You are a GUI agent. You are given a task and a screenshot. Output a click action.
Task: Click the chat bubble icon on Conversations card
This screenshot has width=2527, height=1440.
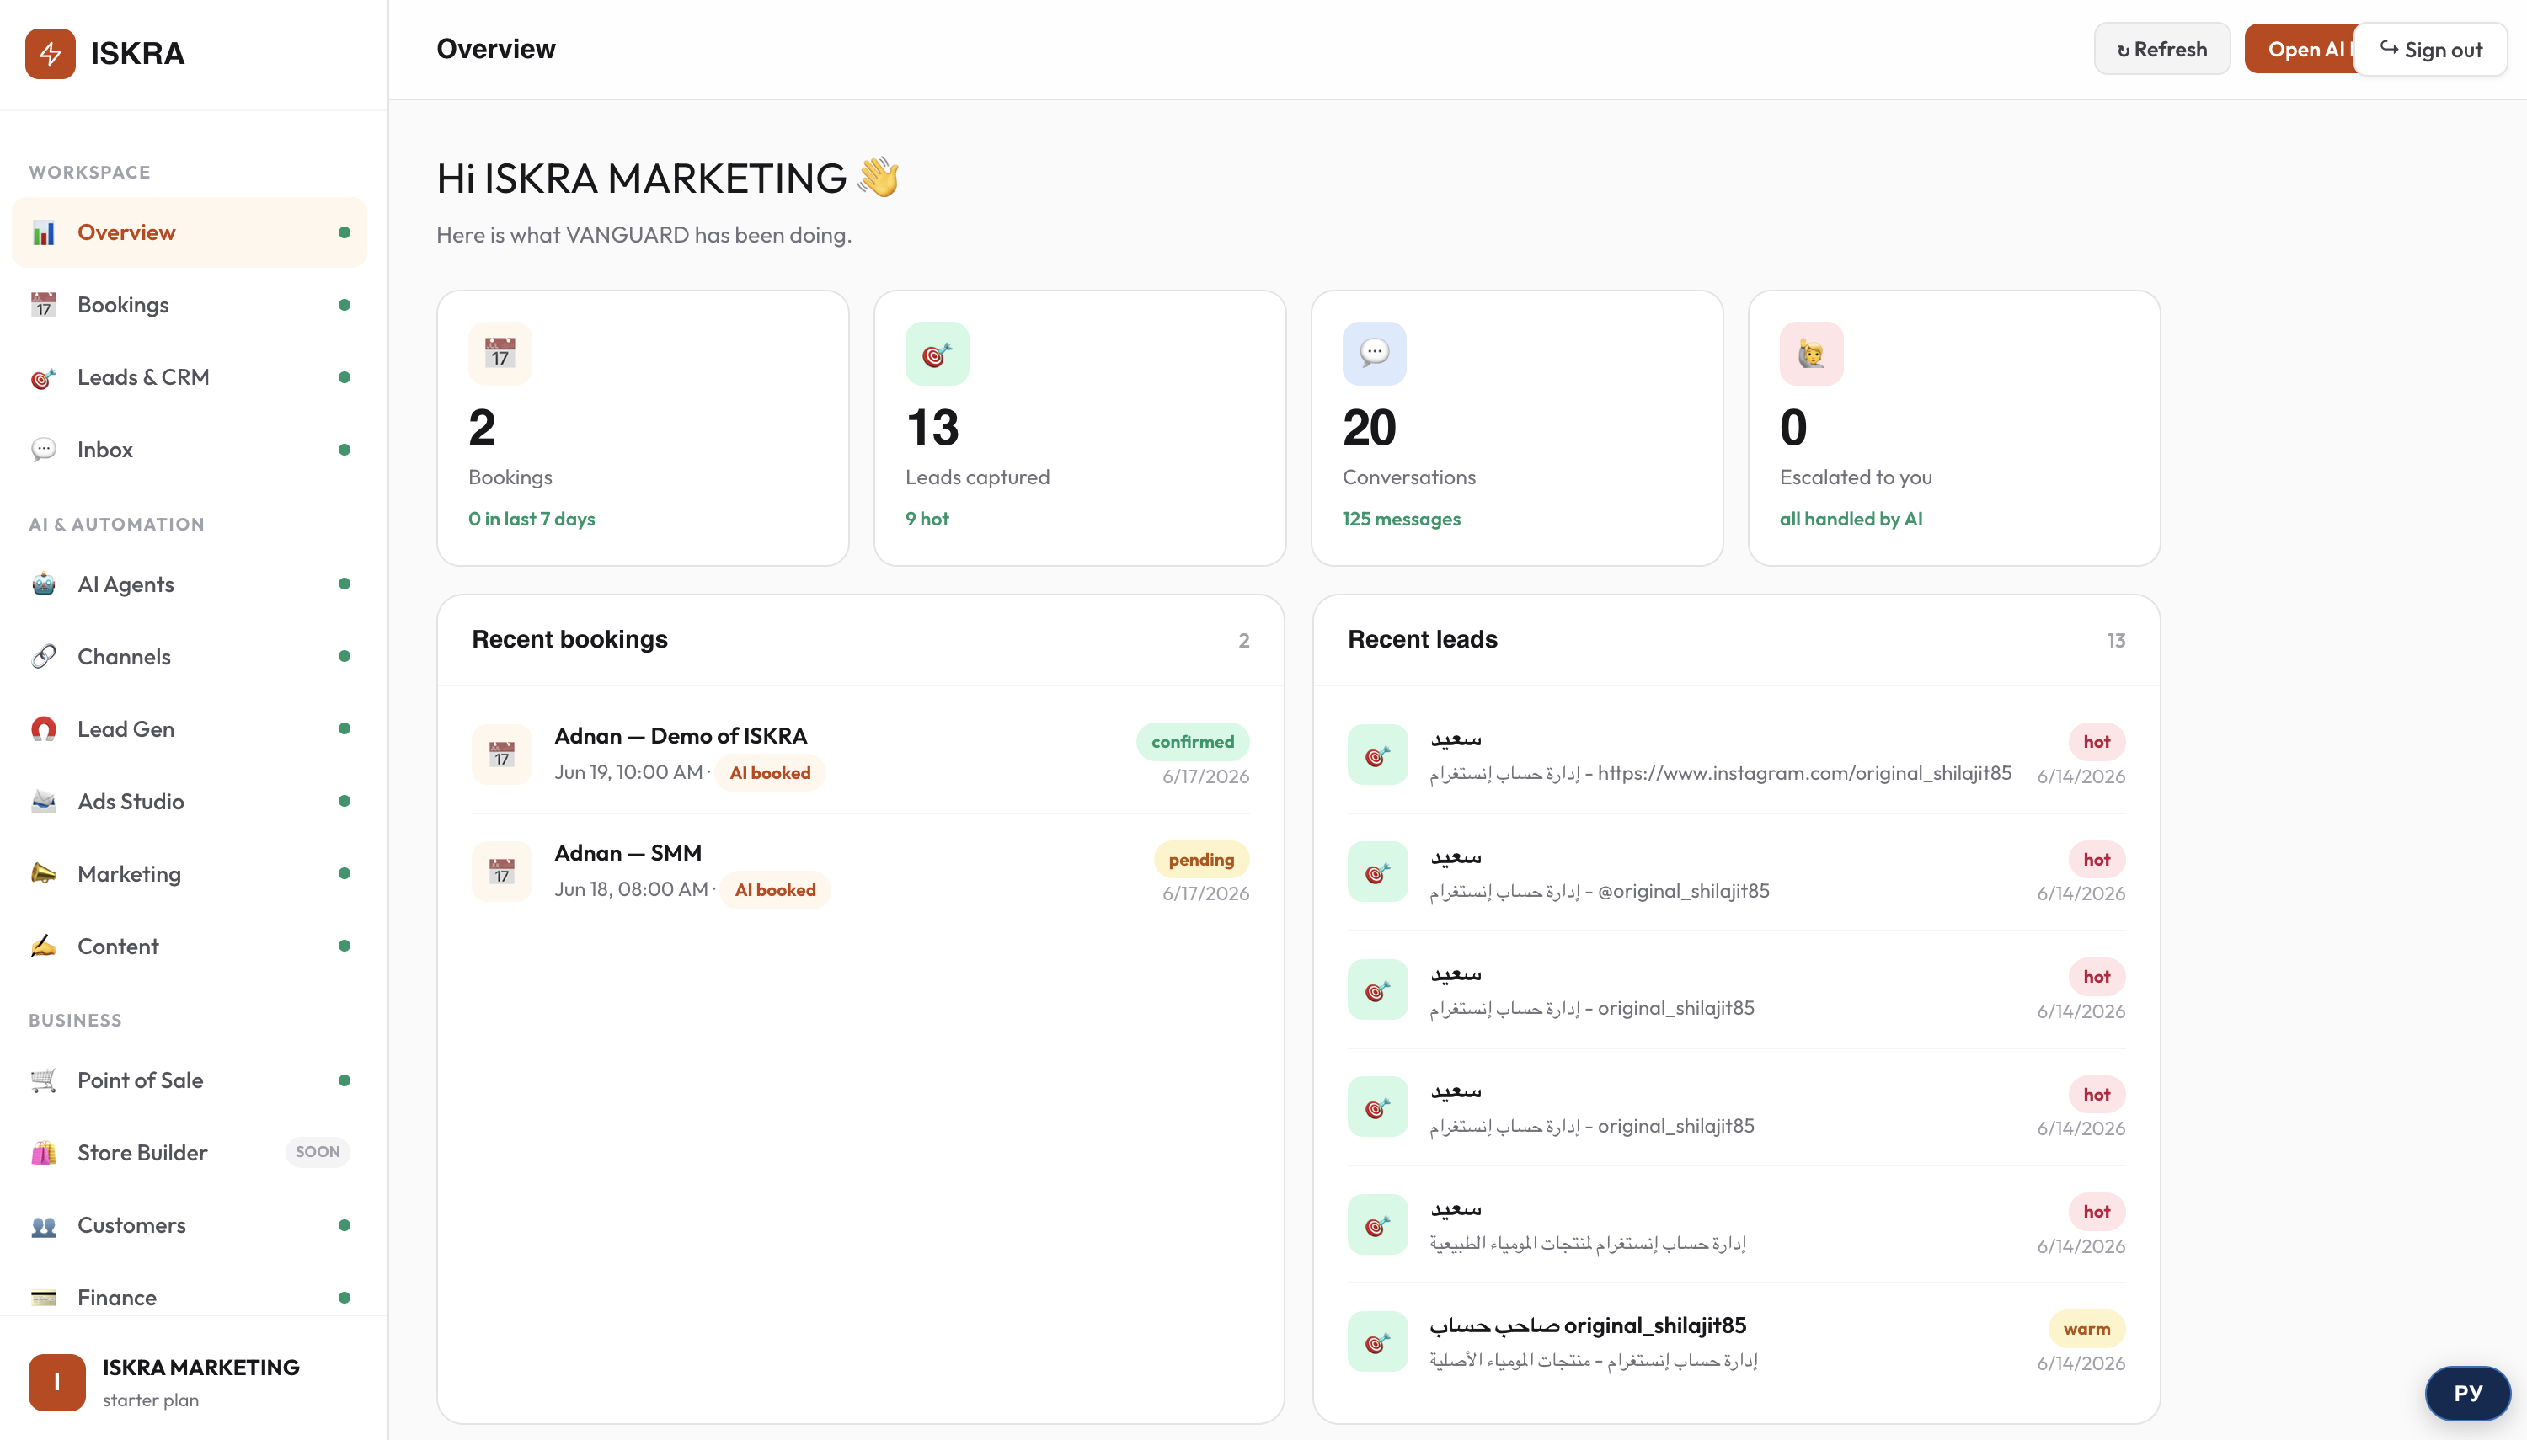(x=1374, y=353)
